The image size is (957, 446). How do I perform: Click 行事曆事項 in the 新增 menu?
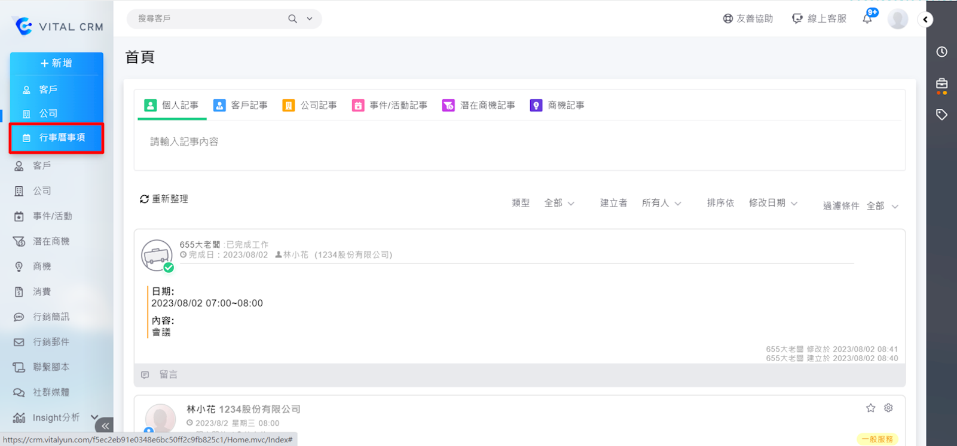[57, 138]
